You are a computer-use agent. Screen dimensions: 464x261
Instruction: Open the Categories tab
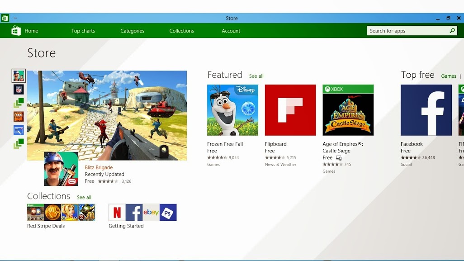click(x=132, y=31)
